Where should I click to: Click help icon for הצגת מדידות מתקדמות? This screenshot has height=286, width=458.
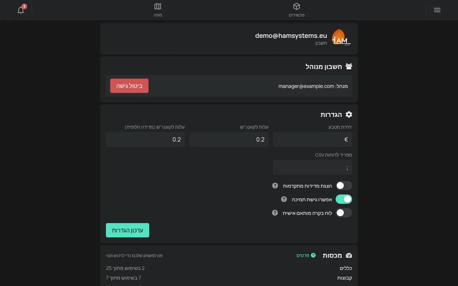(x=275, y=186)
